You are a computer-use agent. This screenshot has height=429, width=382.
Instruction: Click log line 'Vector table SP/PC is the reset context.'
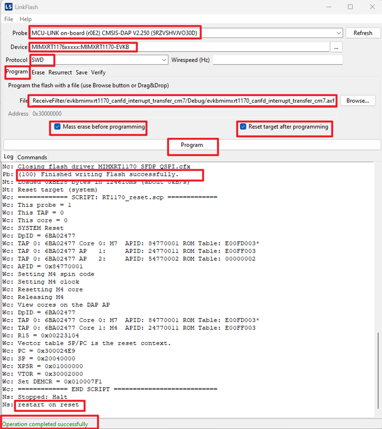[x=94, y=343]
